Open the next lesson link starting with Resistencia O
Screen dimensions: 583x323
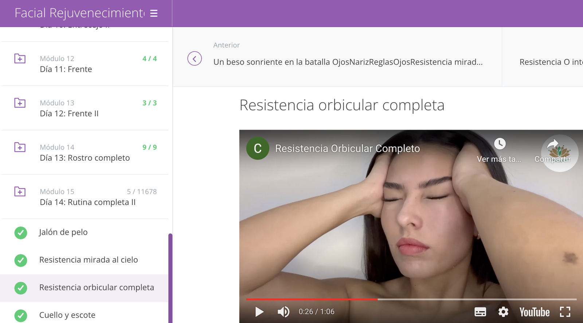tap(550, 62)
